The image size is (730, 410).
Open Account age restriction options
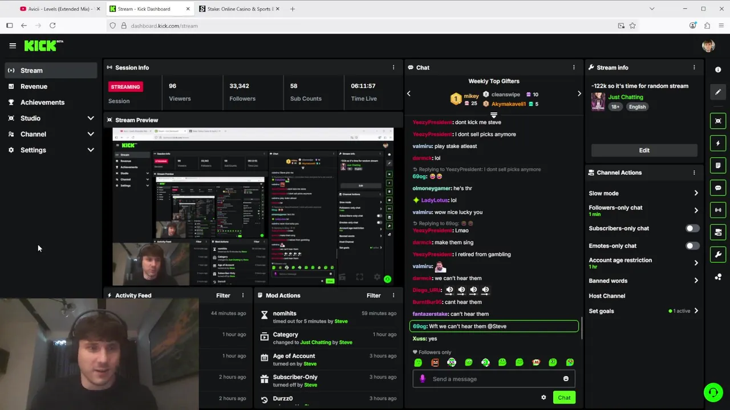coord(643,263)
